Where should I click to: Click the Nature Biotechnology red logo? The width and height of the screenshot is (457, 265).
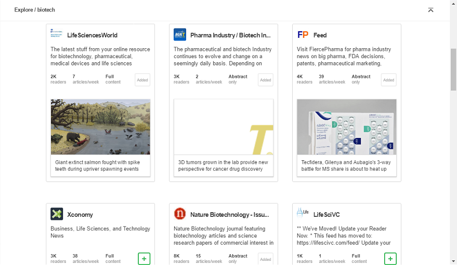(180, 214)
